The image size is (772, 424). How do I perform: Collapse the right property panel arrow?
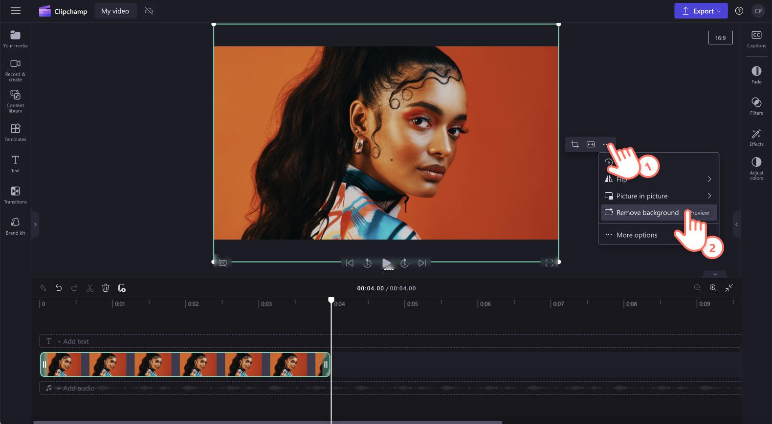pos(736,224)
